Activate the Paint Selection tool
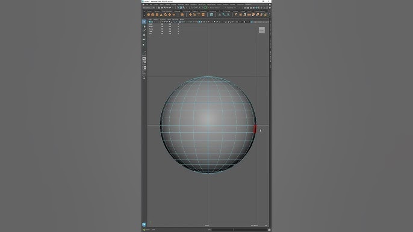Viewport: 413px width, 232px height. point(144,30)
